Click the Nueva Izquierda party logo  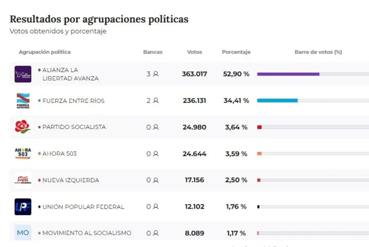(x=23, y=180)
